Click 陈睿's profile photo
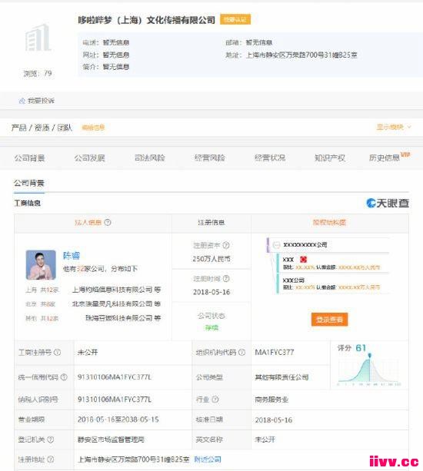The image size is (423, 471). pyautogui.click(x=41, y=265)
